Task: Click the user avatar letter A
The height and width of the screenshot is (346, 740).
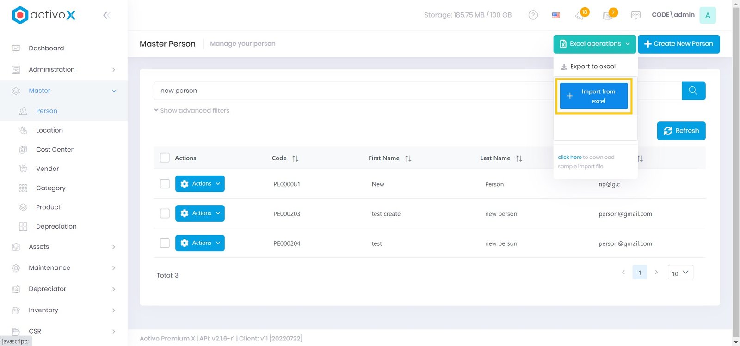Action: tap(707, 15)
